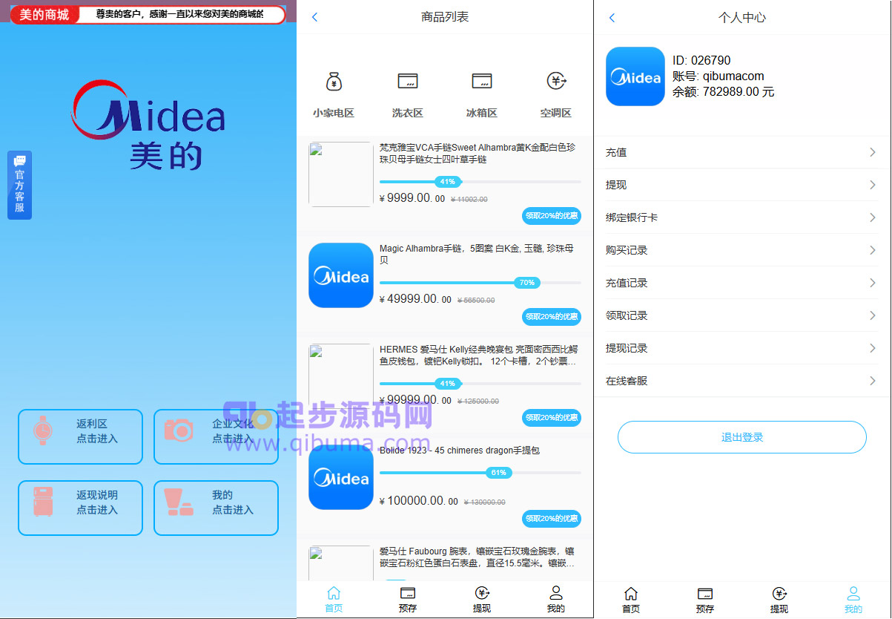Image resolution: width=892 pixels, height=619 pixels.
Task: Click the scrolling notice 尊美的客户 text
Action: pyautogui.click(x=180, y=14)
